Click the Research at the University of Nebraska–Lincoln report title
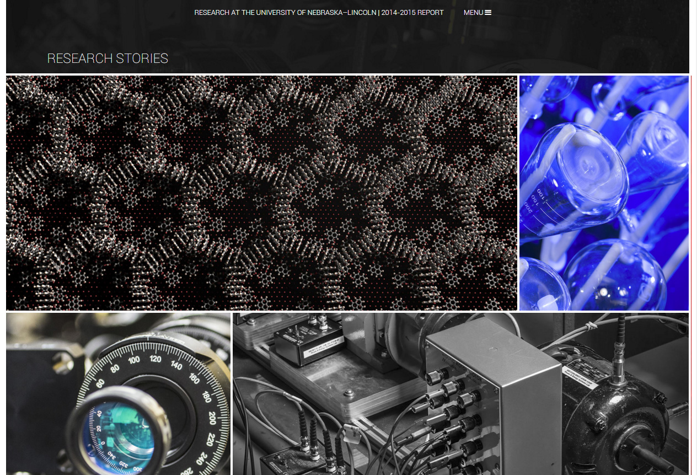The width and height of the screenshot is (697, 475). point(319,13)
